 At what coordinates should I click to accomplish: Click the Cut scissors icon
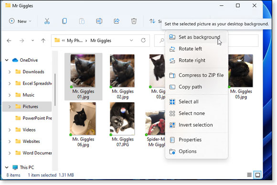point(47,21)
